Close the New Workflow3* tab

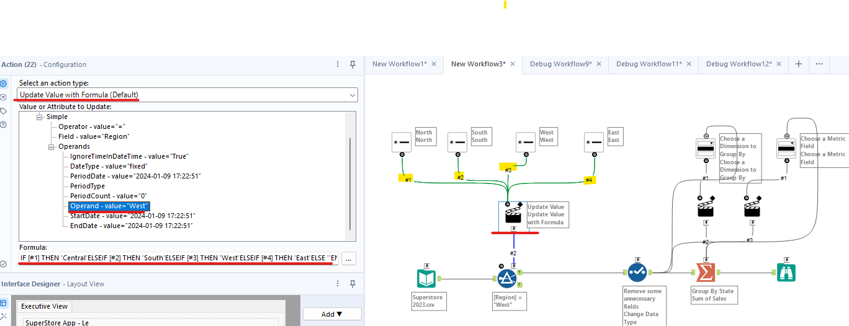[513, 64]
